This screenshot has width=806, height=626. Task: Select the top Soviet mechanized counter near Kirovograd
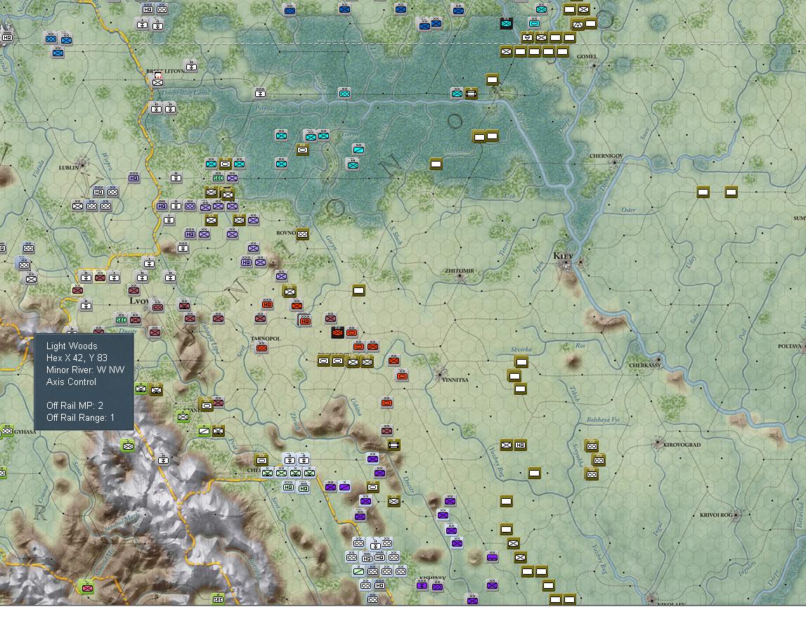pos(592,445)
